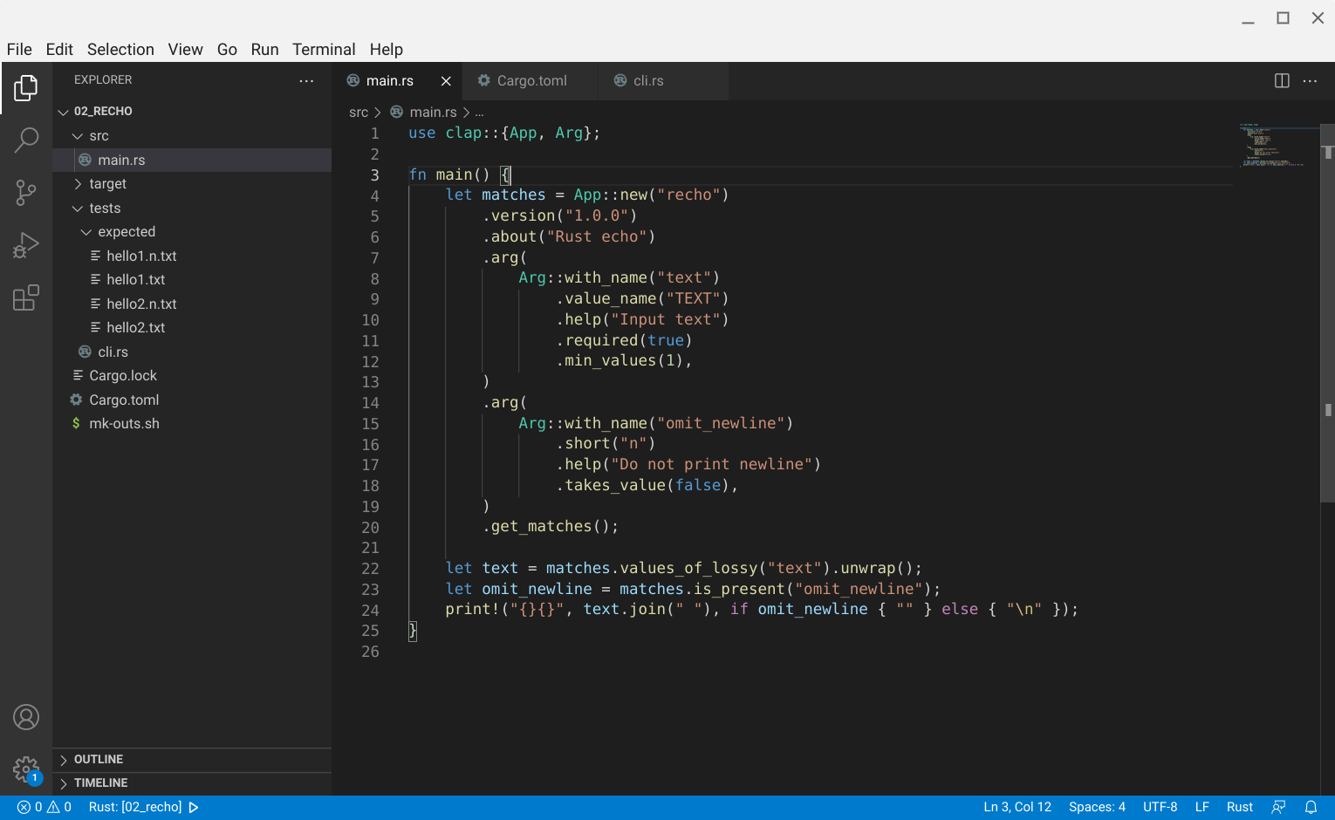This screenshot has width=1335, height=820.
Task: Click Rust: [02_recho] status item
Action: 135,807
